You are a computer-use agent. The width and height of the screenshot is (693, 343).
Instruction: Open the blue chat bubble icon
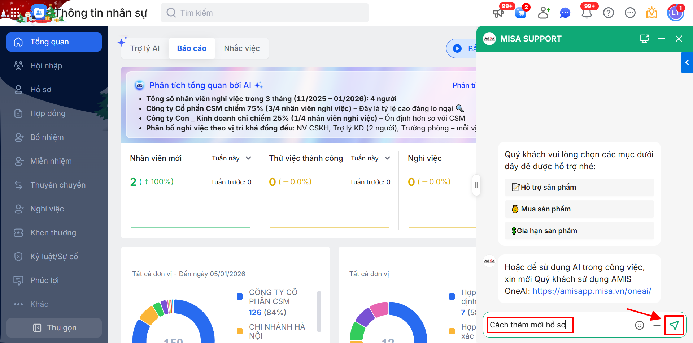point(565,13)
